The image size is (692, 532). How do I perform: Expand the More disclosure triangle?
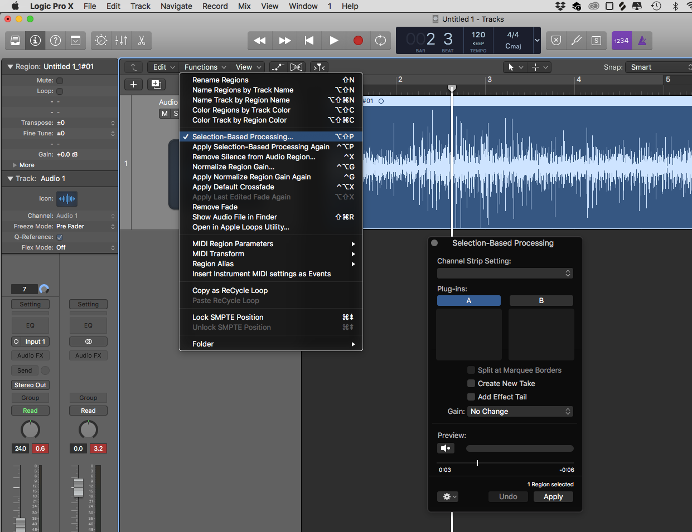15,165
